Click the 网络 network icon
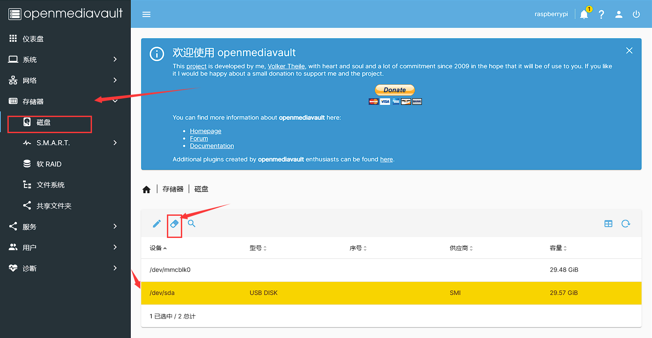This screenshot has height=338, width=652. [13, 80]
